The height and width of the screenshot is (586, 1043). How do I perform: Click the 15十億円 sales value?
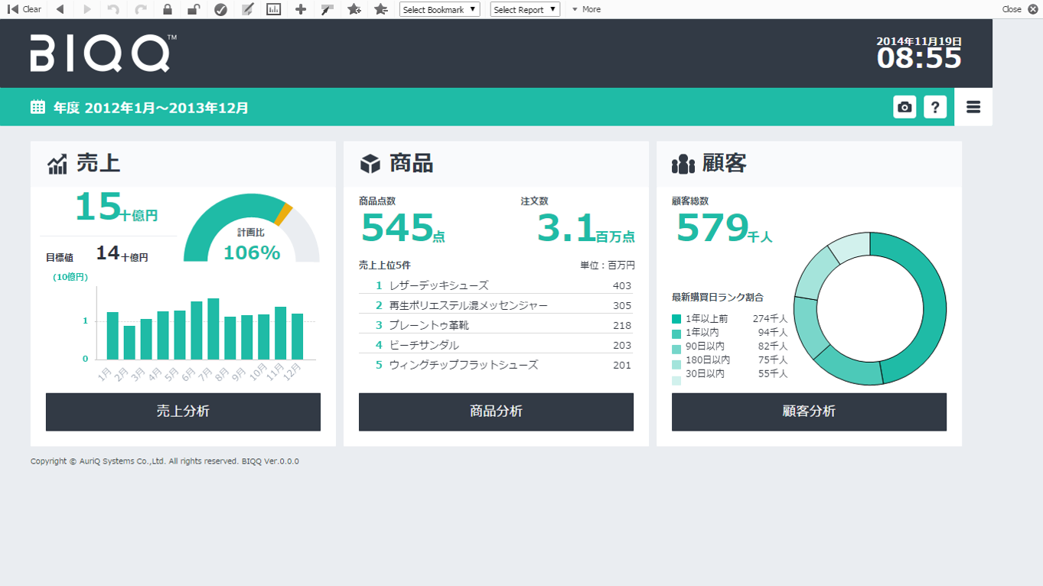pyautogui.click(x=116, y=208)
